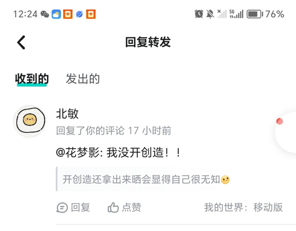Open 我的世界：移动版 link

(x=243, y=207)
